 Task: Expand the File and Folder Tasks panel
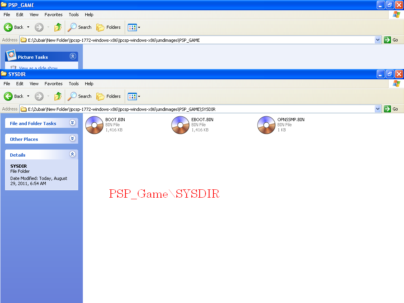pyautogui.click(x=72, y=123)
